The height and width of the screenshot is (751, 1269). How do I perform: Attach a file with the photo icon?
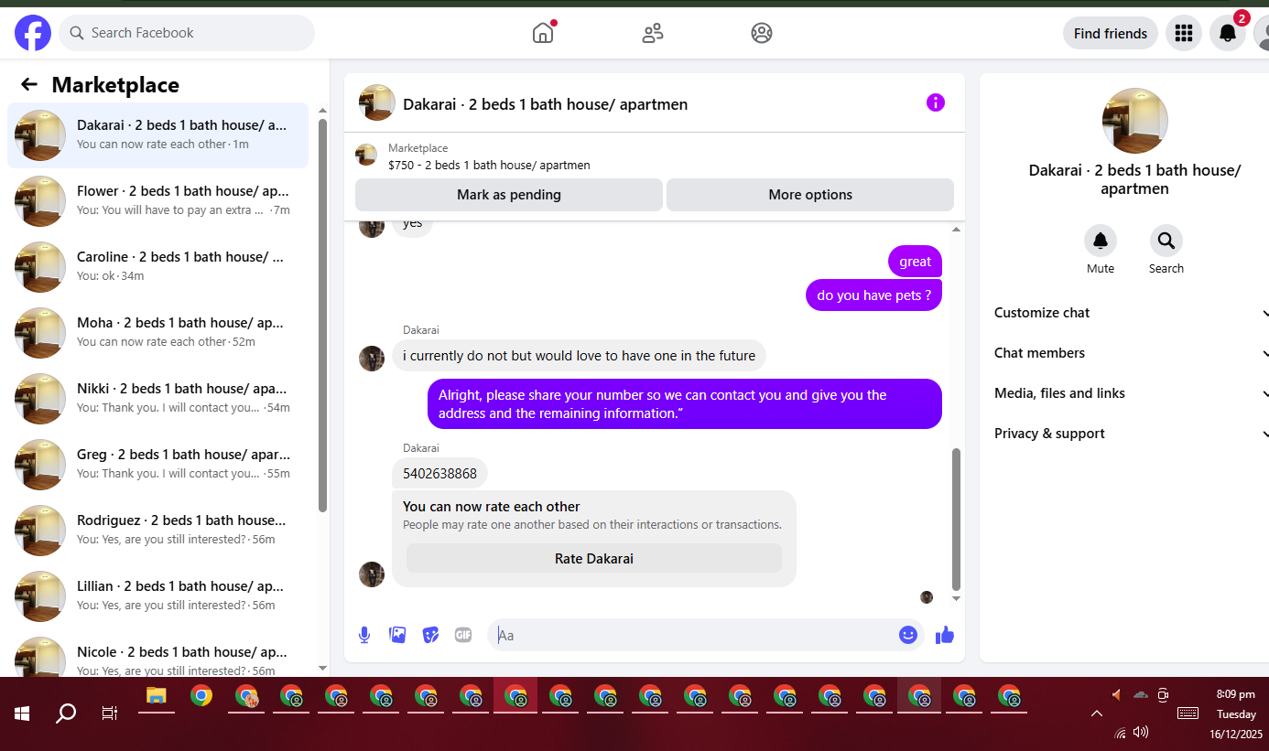[397, 635]
